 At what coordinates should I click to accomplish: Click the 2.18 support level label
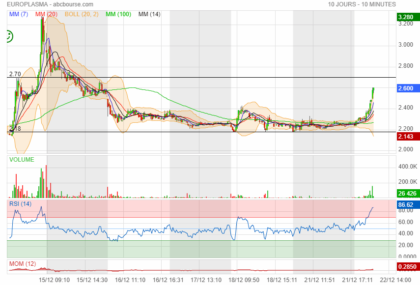point(15,129)
